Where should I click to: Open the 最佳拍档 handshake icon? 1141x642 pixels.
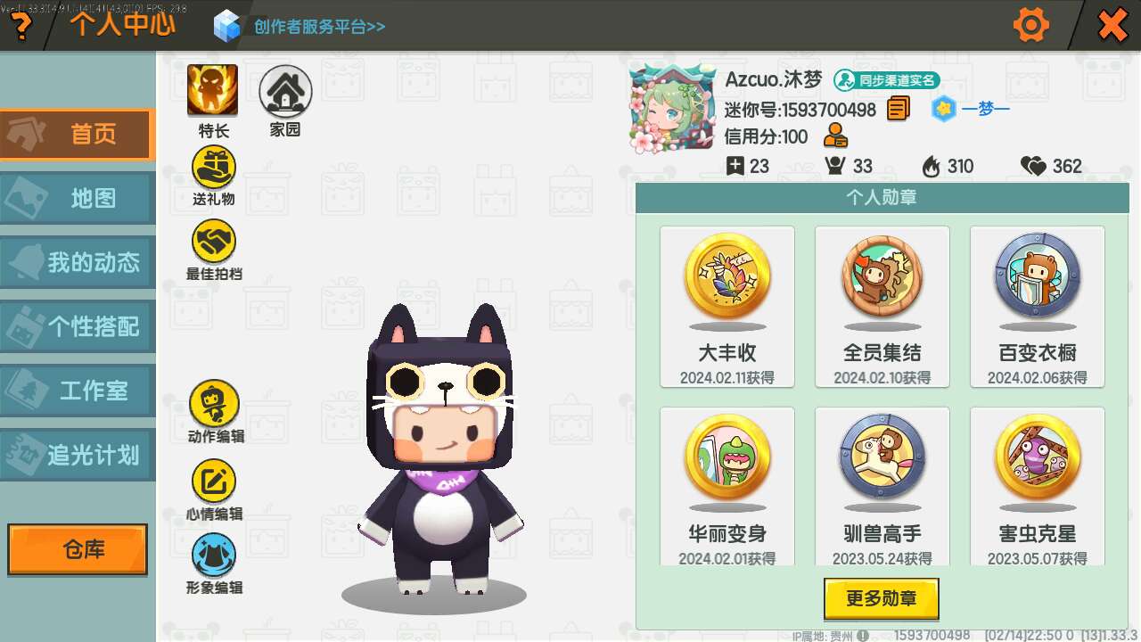tap(214, 242)
